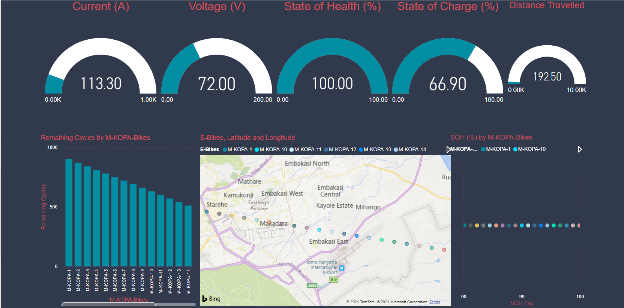This screenshot has width=624, height=308.
Task: Select the M-KOPA-3 bar in Remaining Cycles
Action: [87, 216]
